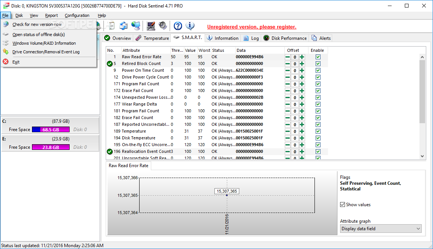Switch to the Log tab
This screenshot has height=249, width=433.
point(251,38)
